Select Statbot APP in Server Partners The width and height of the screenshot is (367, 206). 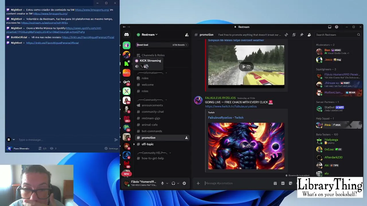tap(338, 109)
